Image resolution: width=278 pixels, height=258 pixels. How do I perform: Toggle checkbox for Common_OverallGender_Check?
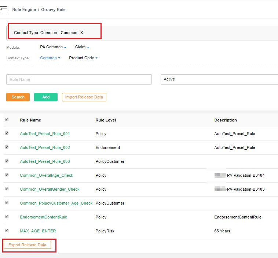click(x=7, y=189)
